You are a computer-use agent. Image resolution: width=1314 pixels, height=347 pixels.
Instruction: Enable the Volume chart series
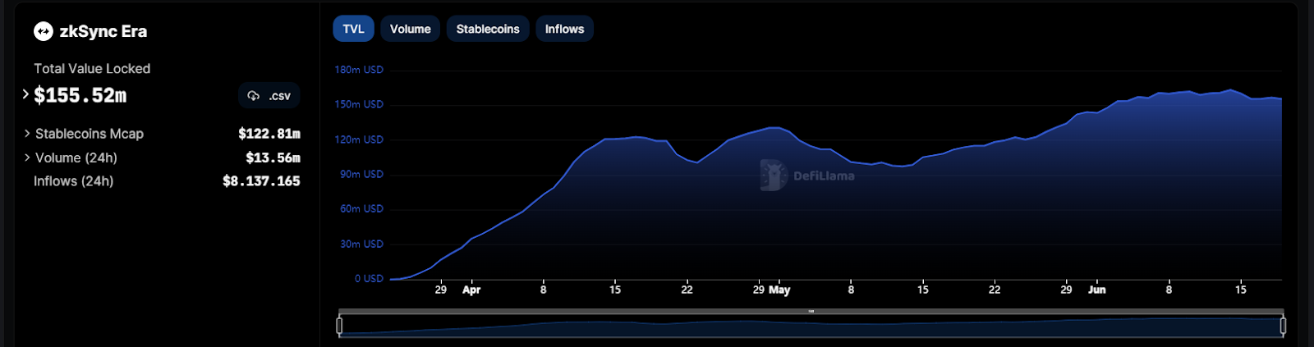click(x=410, y=29)
